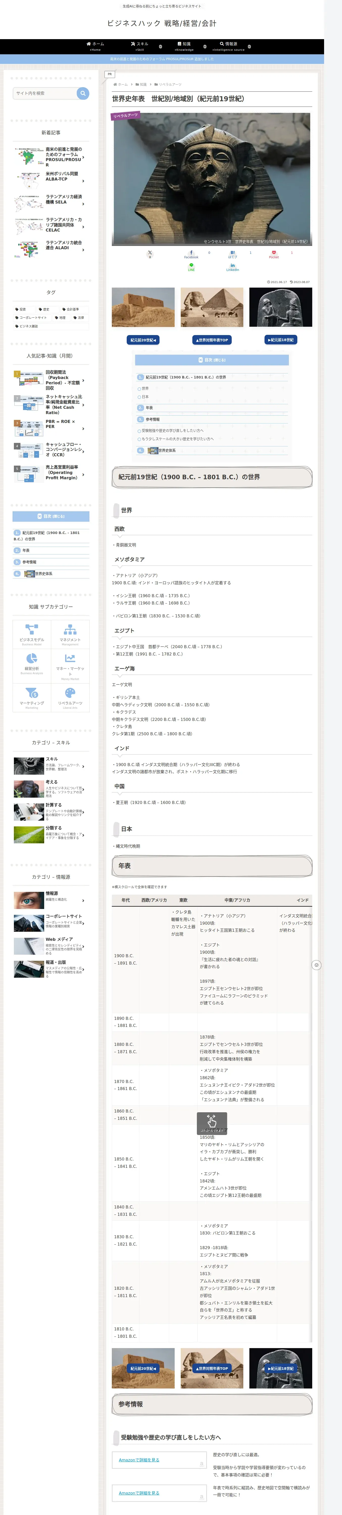Click the ▶紀元前18世紀 button
Viewport: 342px width, 1515px height.
(x=281, y=340)
